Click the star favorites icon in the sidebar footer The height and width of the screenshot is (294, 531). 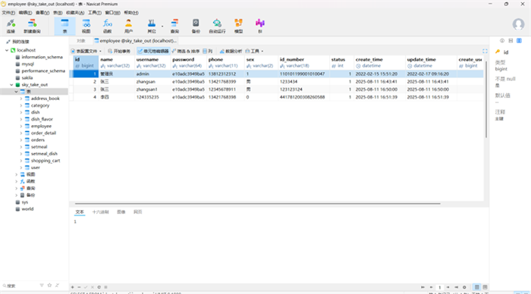coord(49,286)
